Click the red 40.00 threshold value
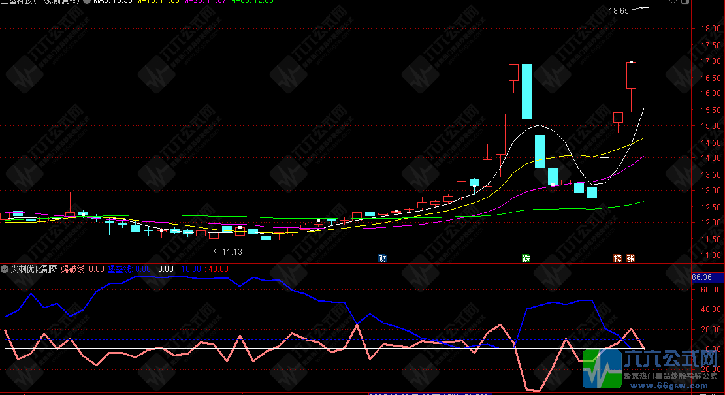The image size is (725, 395). [x=218, y=269]
